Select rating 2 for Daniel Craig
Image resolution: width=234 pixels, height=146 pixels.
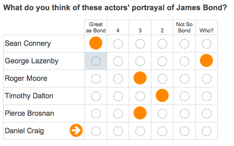click(x=162, y=131)
